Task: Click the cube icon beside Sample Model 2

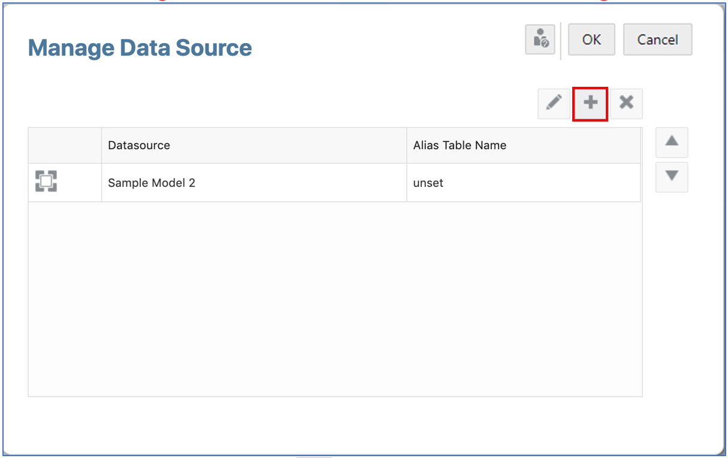Action: [x=46, y=181]
